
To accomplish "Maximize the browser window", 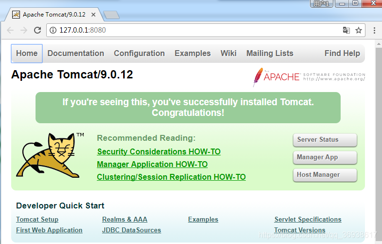I will click(355, 3).
